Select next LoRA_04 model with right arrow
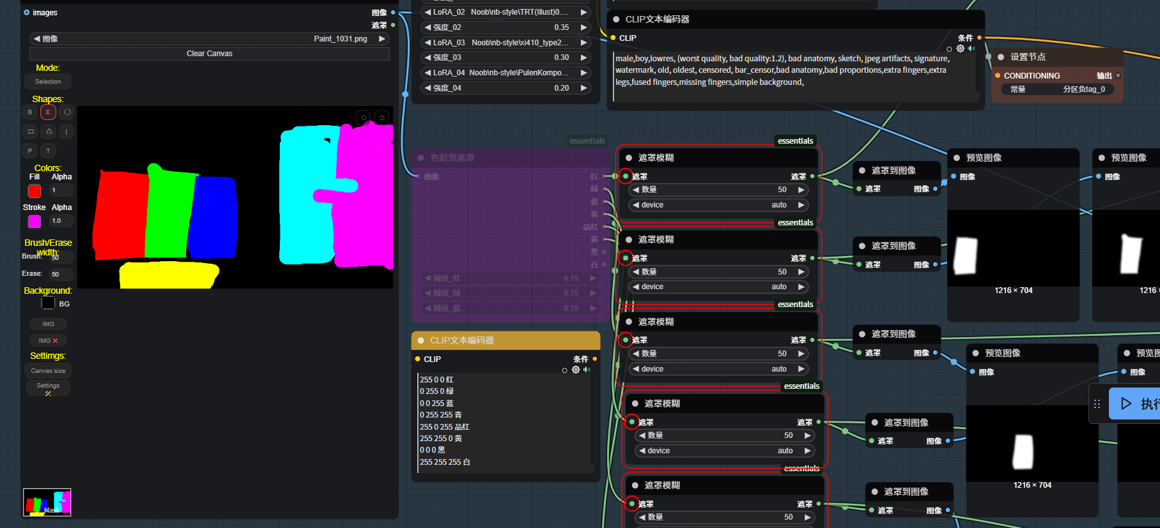This screenshot has height=528, width=1160. (584, 73)
